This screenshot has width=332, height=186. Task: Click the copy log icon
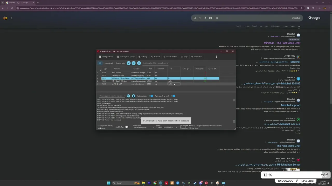pyautogui.click(x=128, y=96)
